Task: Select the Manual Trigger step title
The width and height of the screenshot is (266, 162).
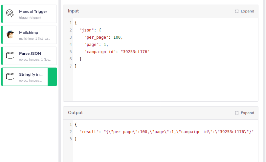Action: coord(33,11)
